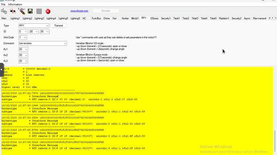Open the Unit Code dropdown
The image size is (277, 155).
tap(22, 37)
